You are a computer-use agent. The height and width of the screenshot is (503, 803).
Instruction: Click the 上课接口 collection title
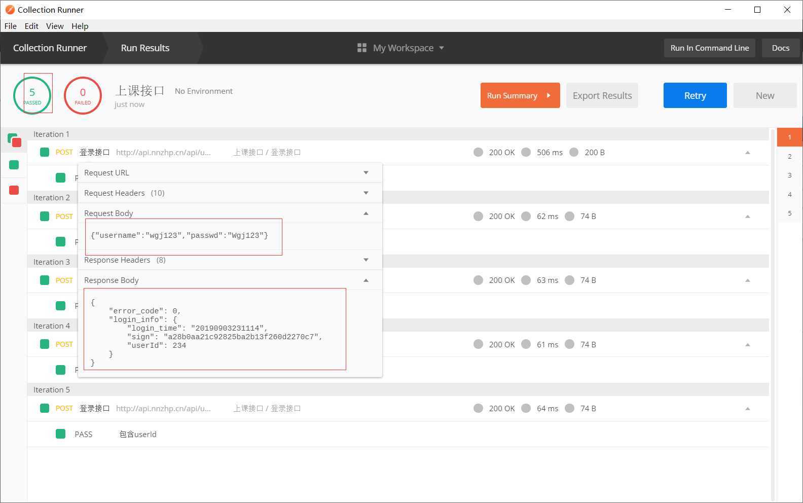140,90
